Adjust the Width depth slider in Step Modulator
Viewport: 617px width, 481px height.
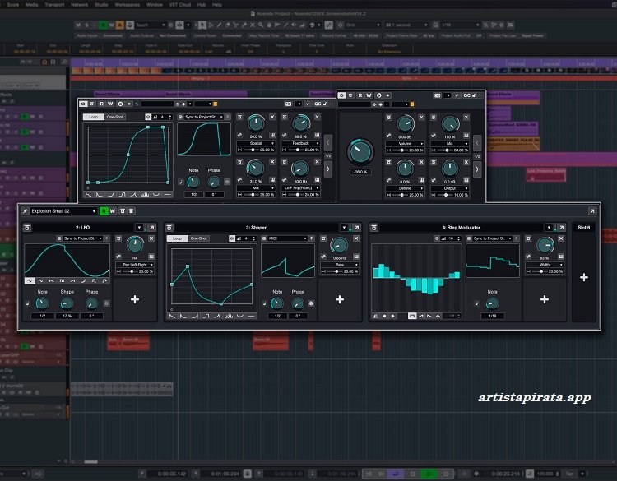[x=543, y=271]
